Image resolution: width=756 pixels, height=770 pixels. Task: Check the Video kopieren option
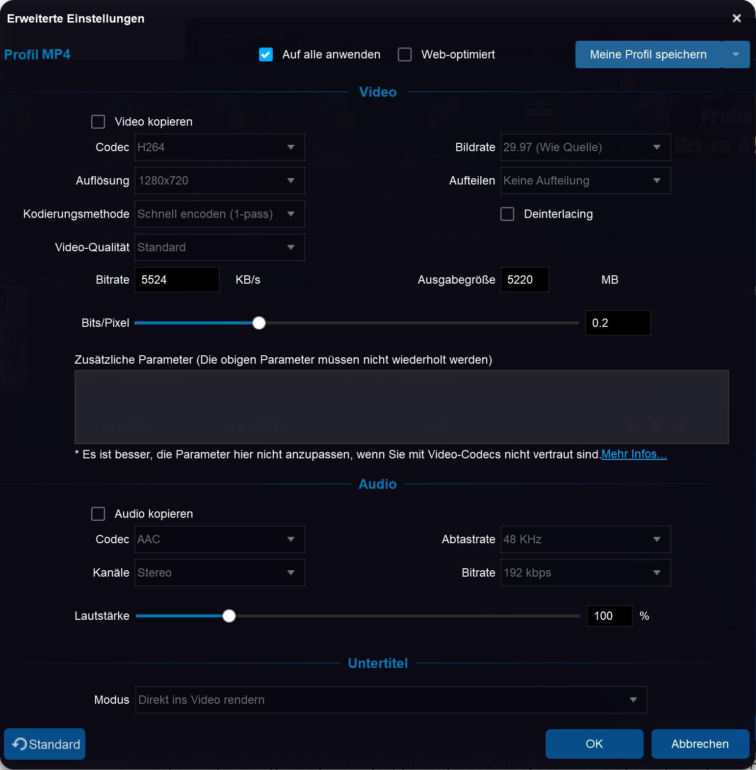[98, 122]
